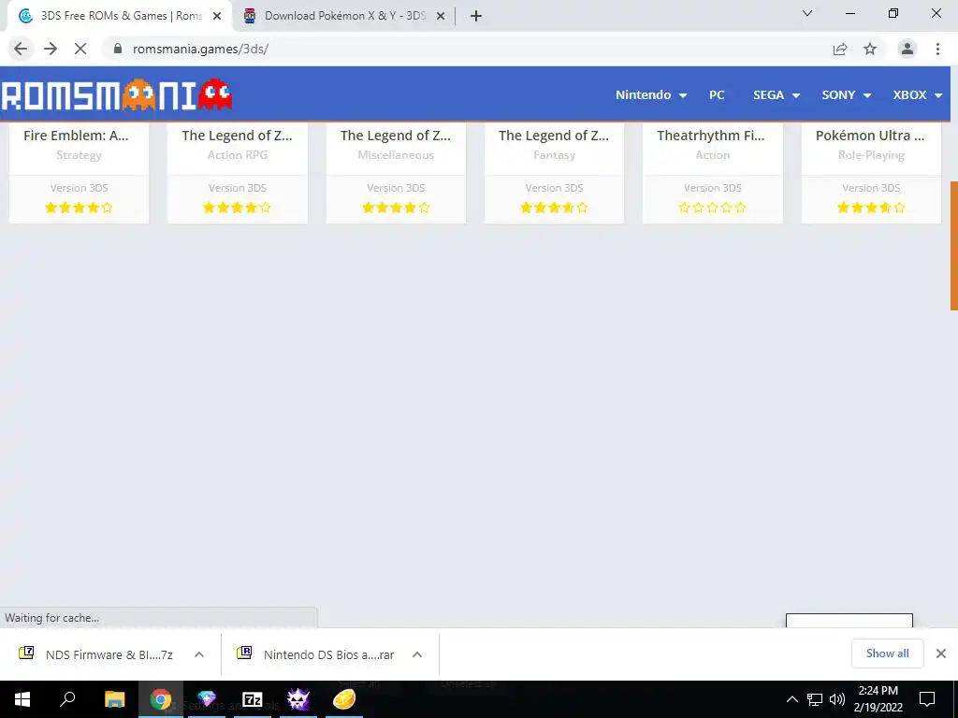Open 7-Zip from the taskbar
Viewport: 958px width, 718px height.
[x=253, y=699]
